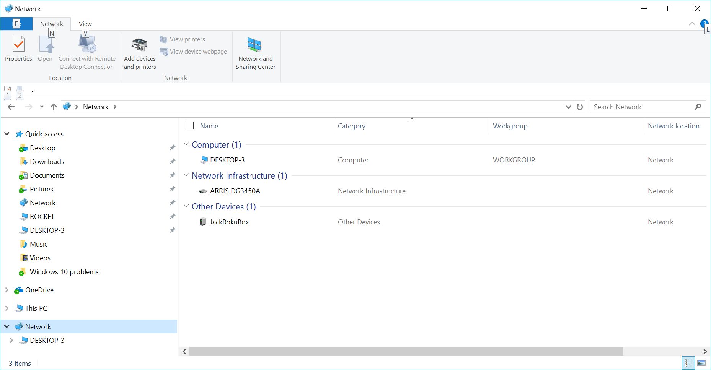Screen dimensions: 711x370
Task: Select DESKTOP-3 computer in list
Action: pyautogui.click(x=227, y=160)
